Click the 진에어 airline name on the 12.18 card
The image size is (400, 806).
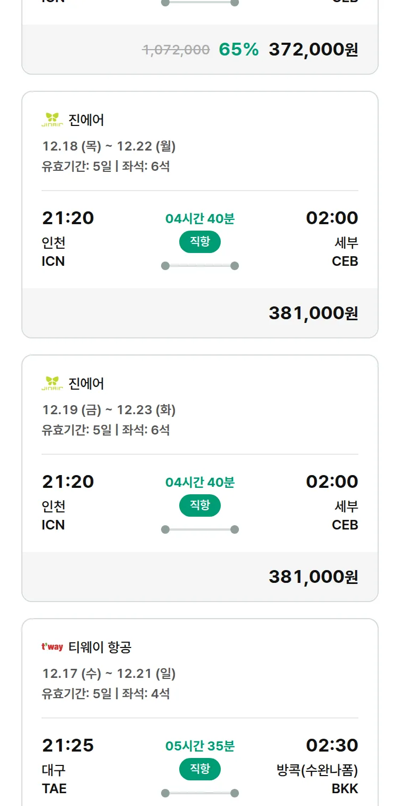[86, 120]
